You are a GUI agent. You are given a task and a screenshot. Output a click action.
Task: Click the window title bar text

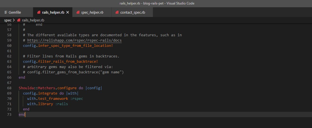point(157,3)
